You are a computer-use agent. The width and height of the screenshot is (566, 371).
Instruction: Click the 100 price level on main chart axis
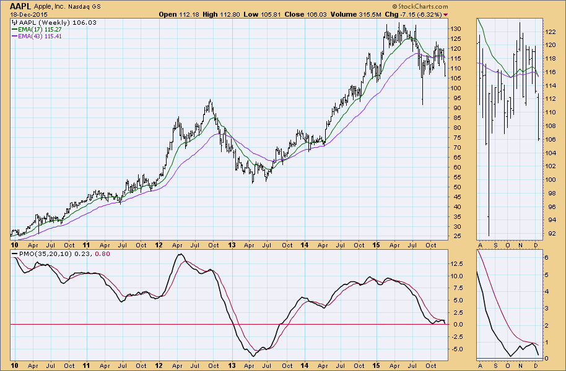click(457, 88)
